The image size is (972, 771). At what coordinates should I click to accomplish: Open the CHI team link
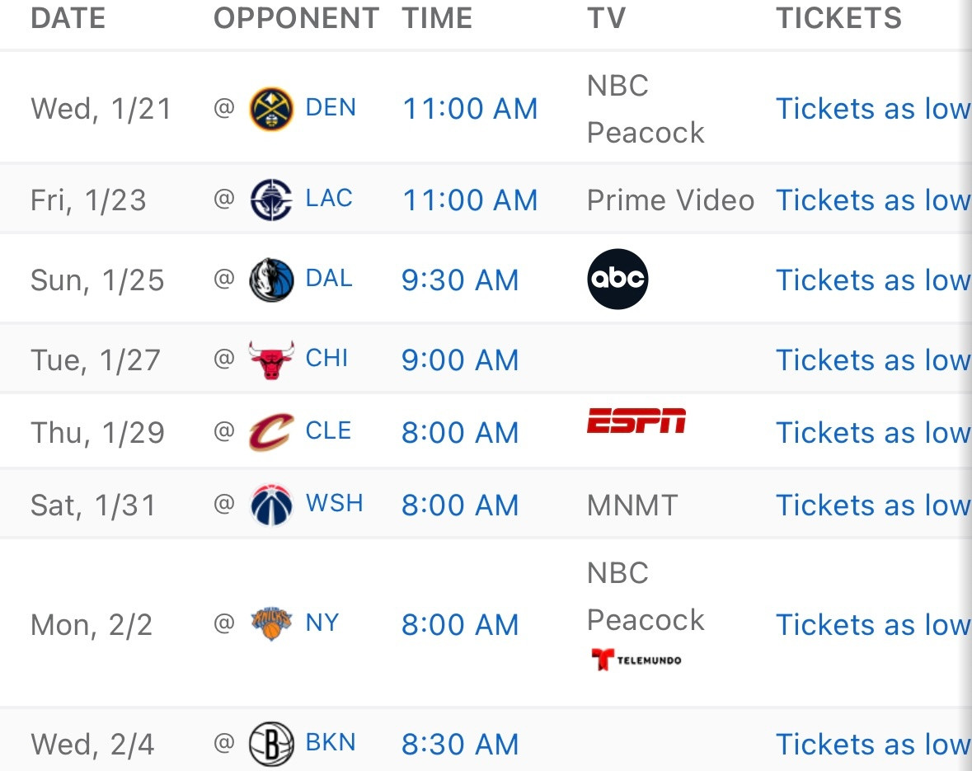(x=326, y=359)
